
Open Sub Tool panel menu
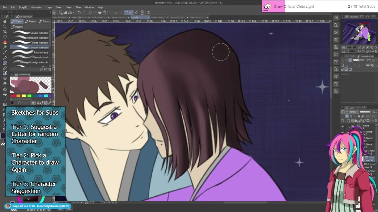tap(12, 16)
